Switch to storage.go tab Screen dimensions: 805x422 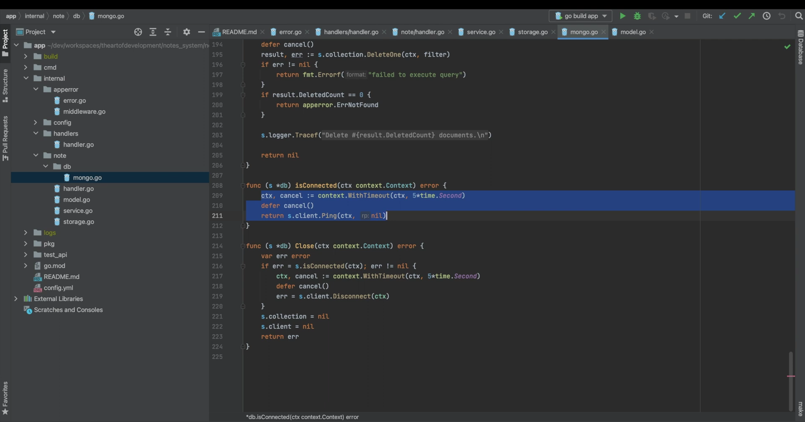[x=532, y=32]
